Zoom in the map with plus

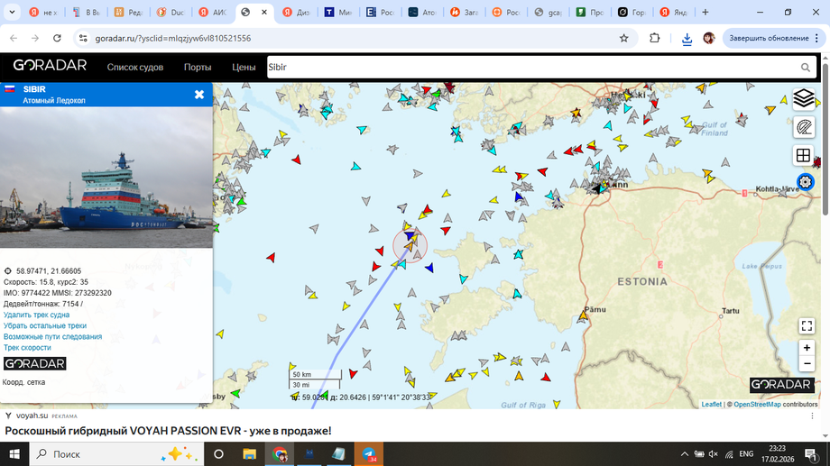[x=807, y=348]
